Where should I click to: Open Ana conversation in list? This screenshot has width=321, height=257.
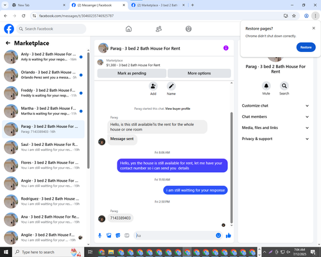point(44,220)
